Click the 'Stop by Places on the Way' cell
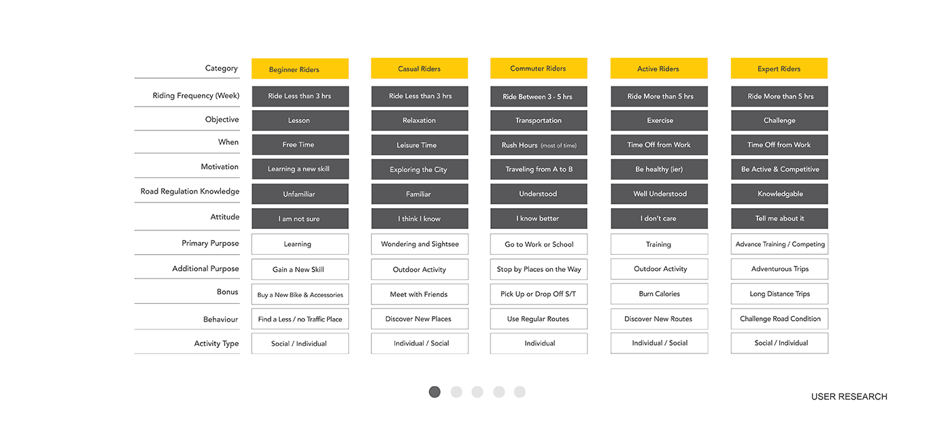 tap(539, 269)
